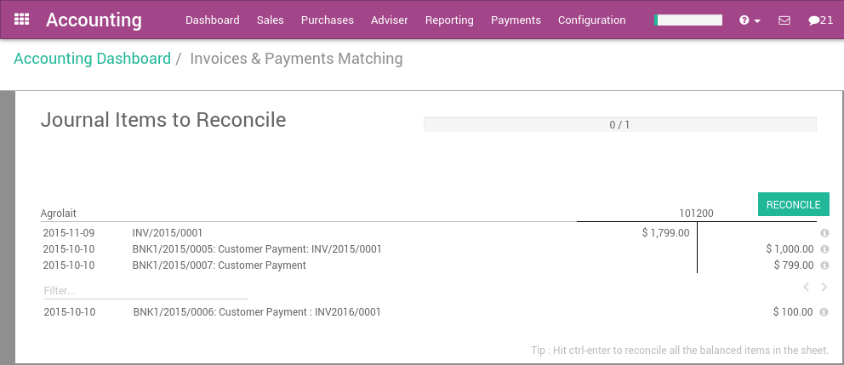Go back to Accounting Dashboard breadcrumb
This screenshot has height=365, width=844.
point(92,59)
